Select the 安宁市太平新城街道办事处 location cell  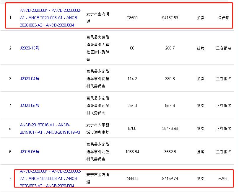pyautogui.click(x=97, y=128)
